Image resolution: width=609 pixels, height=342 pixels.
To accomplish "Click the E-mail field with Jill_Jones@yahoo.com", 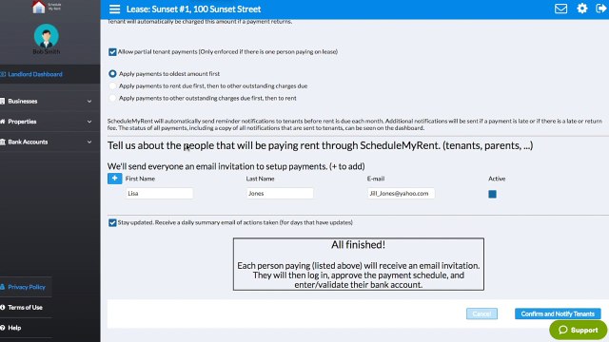I will click(x=401, y=193).
